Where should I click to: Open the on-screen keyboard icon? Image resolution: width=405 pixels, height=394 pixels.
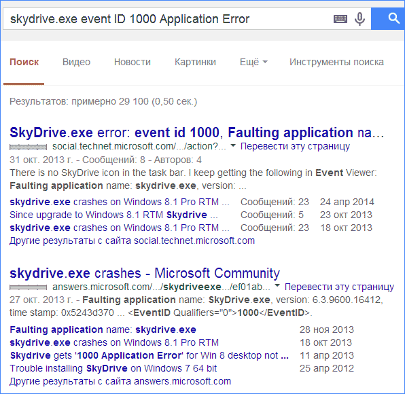point(340,19)
